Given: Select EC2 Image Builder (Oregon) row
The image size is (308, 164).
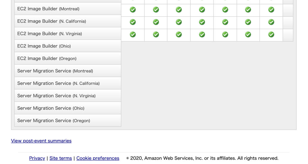Looking at the screenshot, I should click(68, 58).
